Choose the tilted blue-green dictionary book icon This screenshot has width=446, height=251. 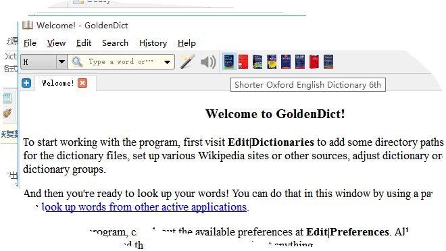pos(257,61)
